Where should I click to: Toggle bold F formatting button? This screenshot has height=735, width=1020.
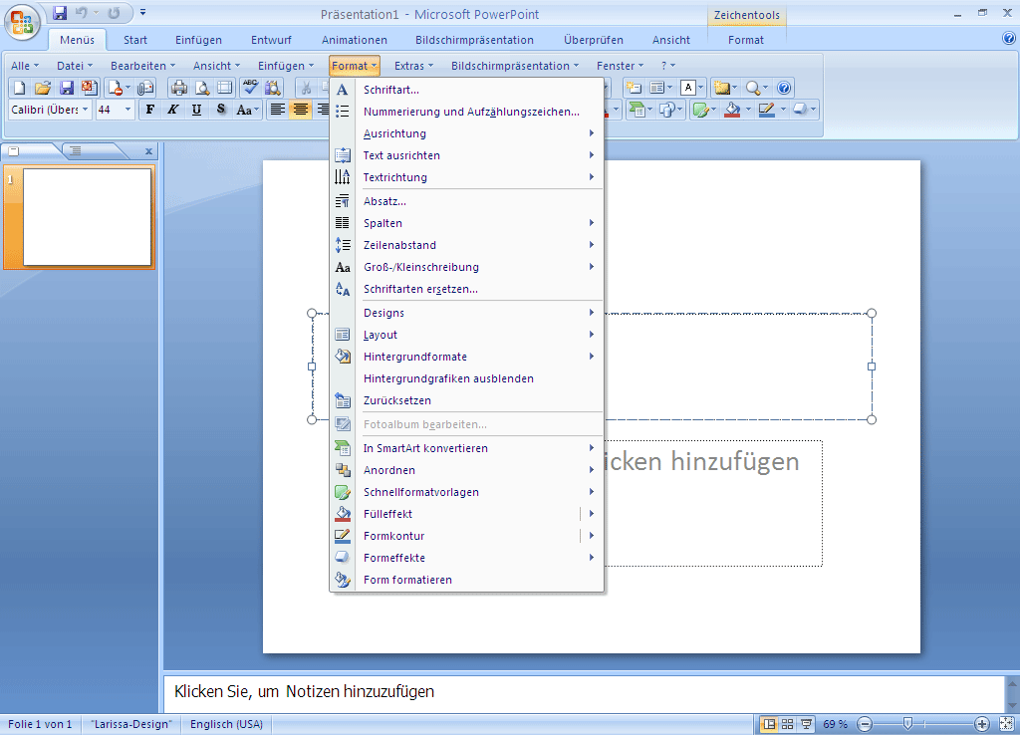point(150,110)
